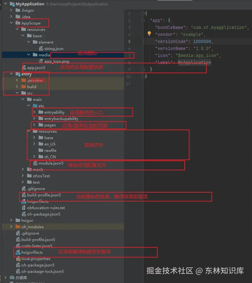252x283 pixels.
Task: Click the string.json file icon
Action: 41,48
